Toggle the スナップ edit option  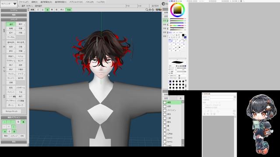pyautogui.click(x=14, y=136)
